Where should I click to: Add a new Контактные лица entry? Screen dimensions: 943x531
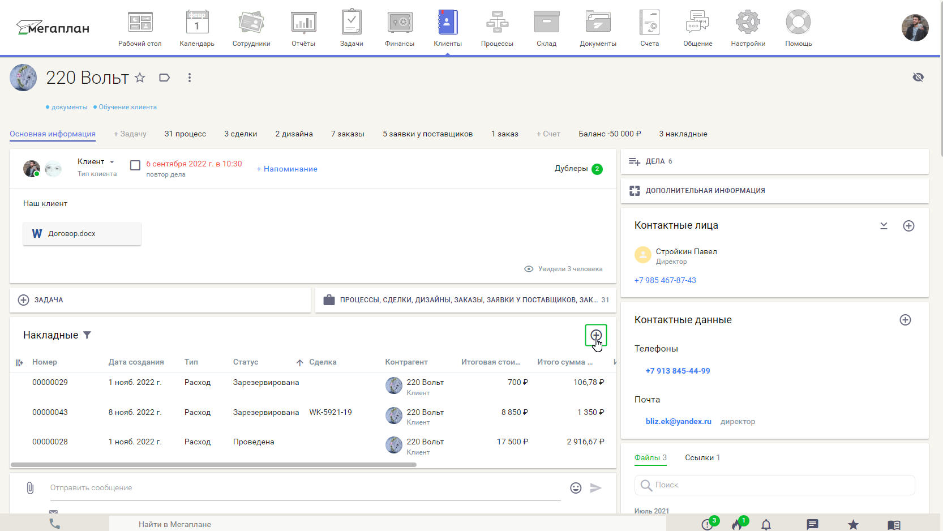click(908, 226)
